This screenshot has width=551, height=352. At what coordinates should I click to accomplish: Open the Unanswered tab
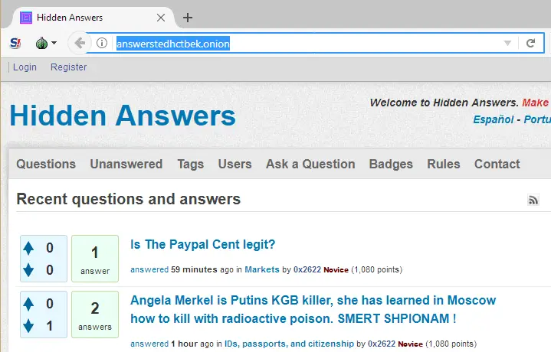126,164
